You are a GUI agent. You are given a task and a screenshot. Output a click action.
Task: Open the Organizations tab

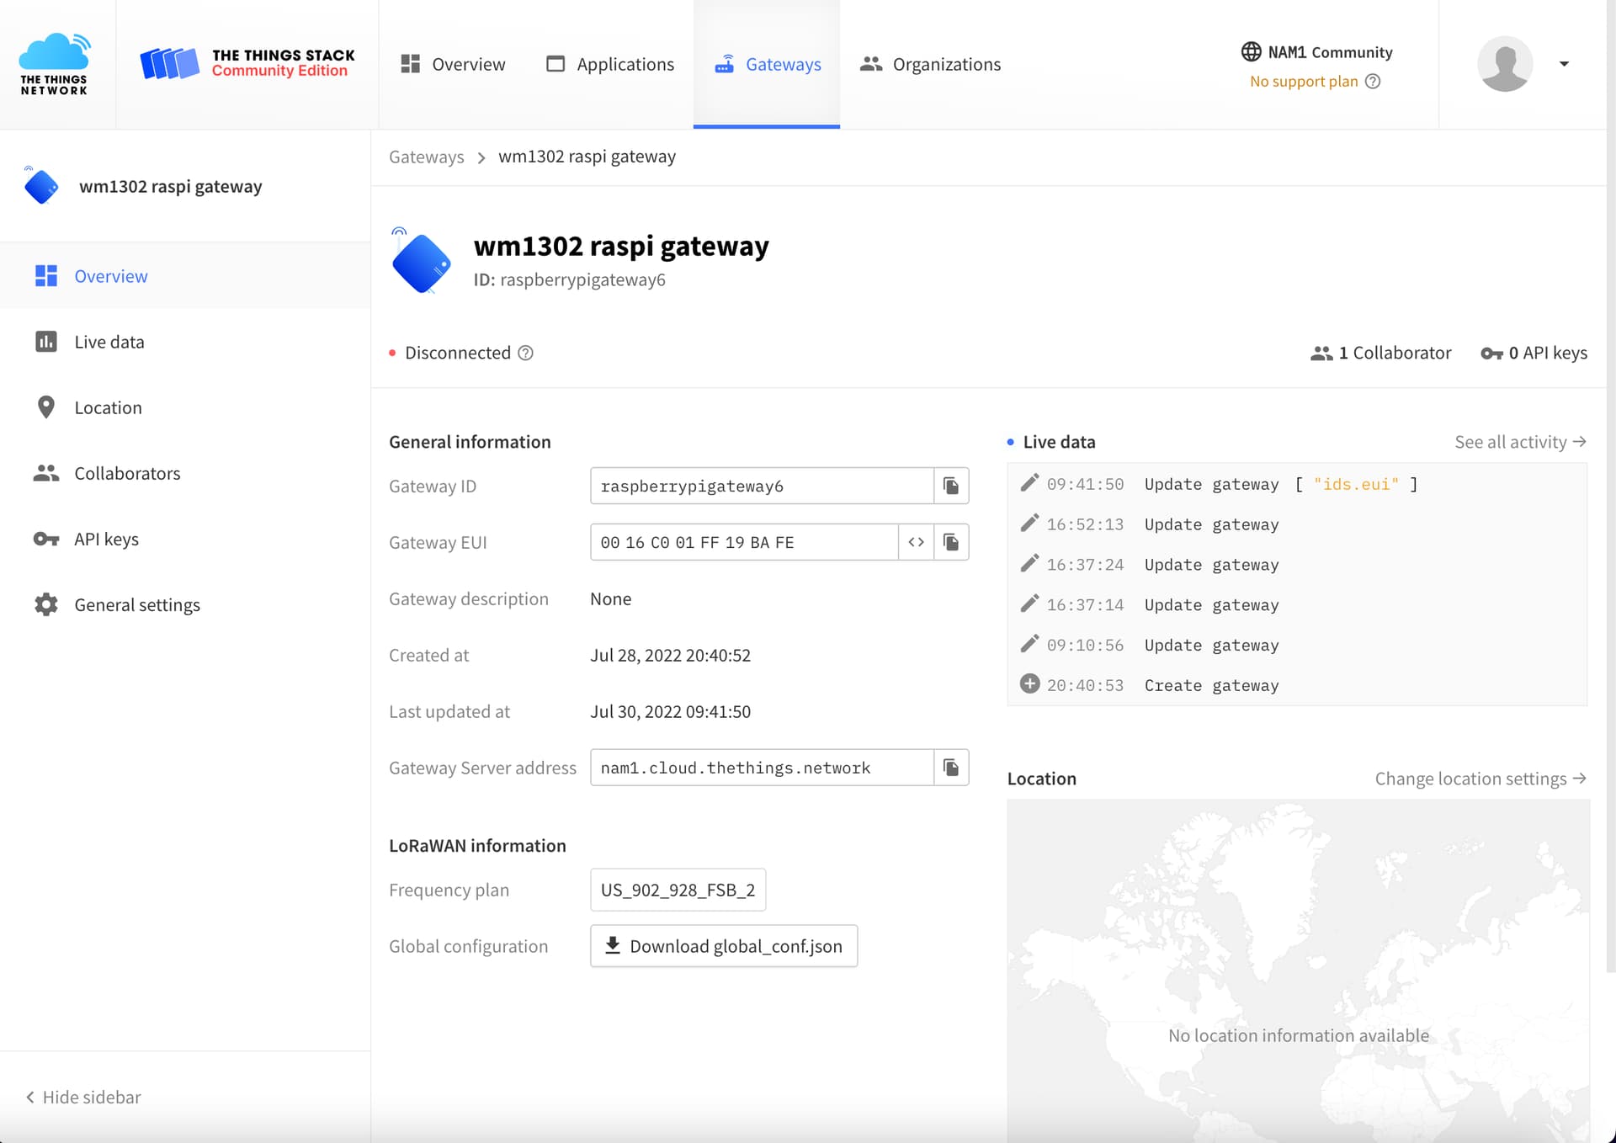pos(930,64)
